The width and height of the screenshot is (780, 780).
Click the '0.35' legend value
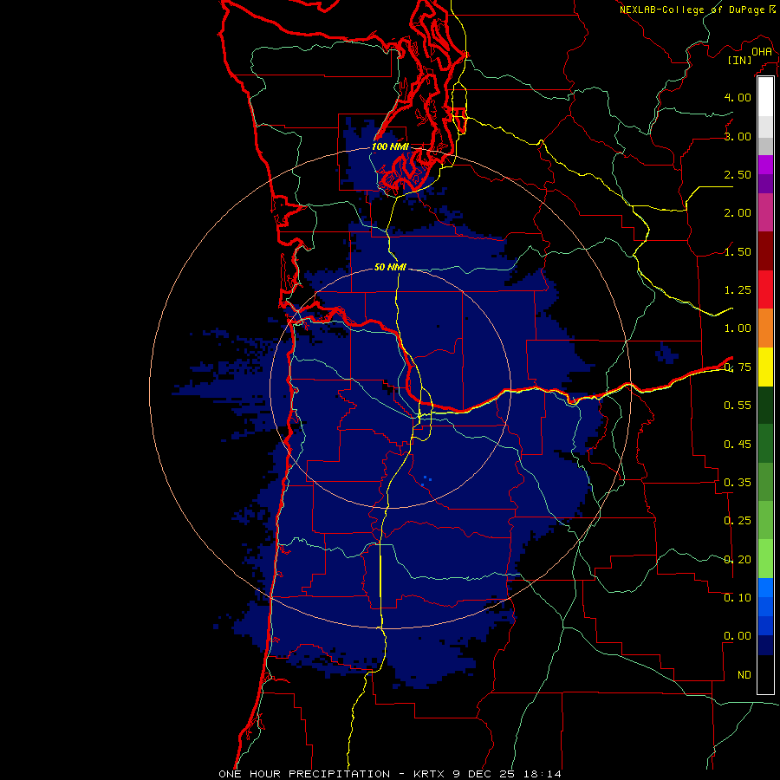click(738, 483)
